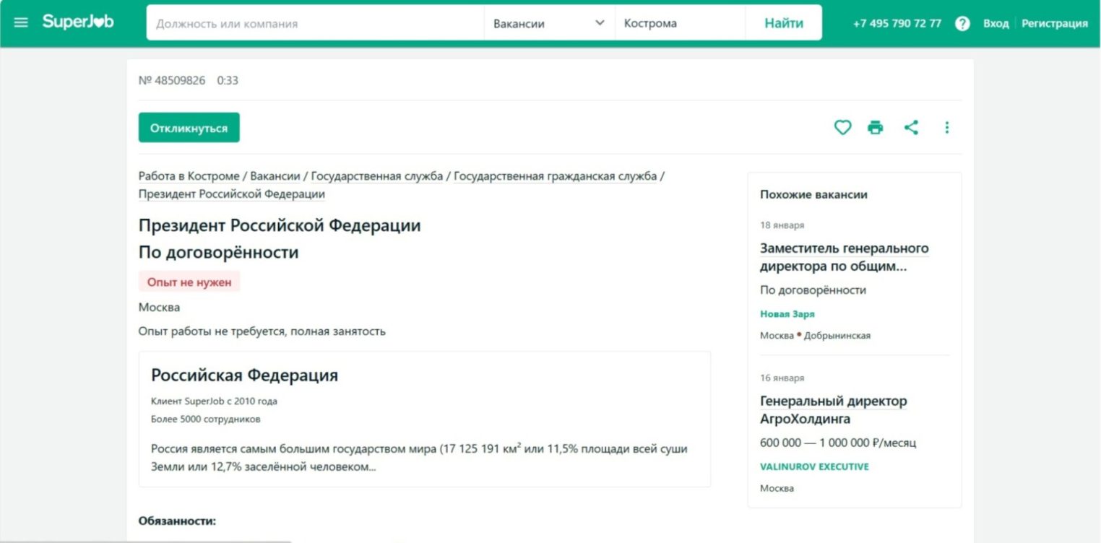Image resolution: width=1101 pixels, height=543 pixels.
Task: Print the vacancy using printer icon
Action: (x=876, y=128)
